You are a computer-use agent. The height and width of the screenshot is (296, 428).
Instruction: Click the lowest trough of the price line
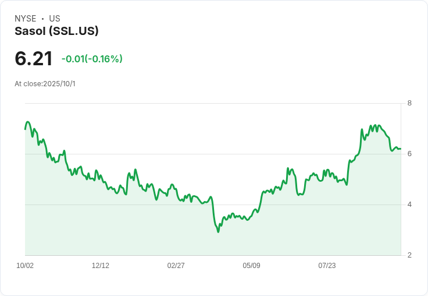218,231
